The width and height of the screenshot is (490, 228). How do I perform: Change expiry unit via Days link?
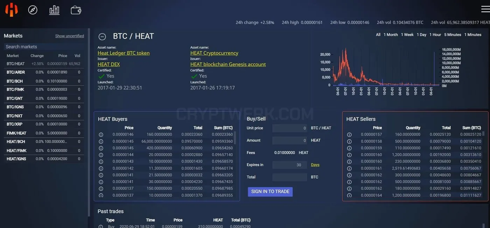(x=315, y=165)
